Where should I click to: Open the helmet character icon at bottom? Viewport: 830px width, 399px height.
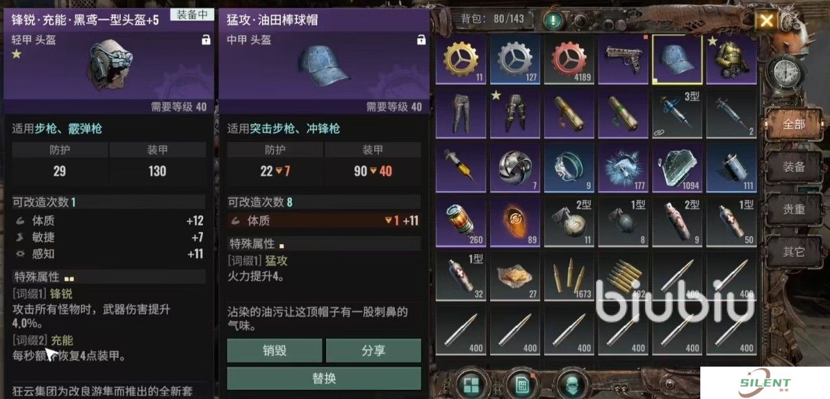click(571, 385)
